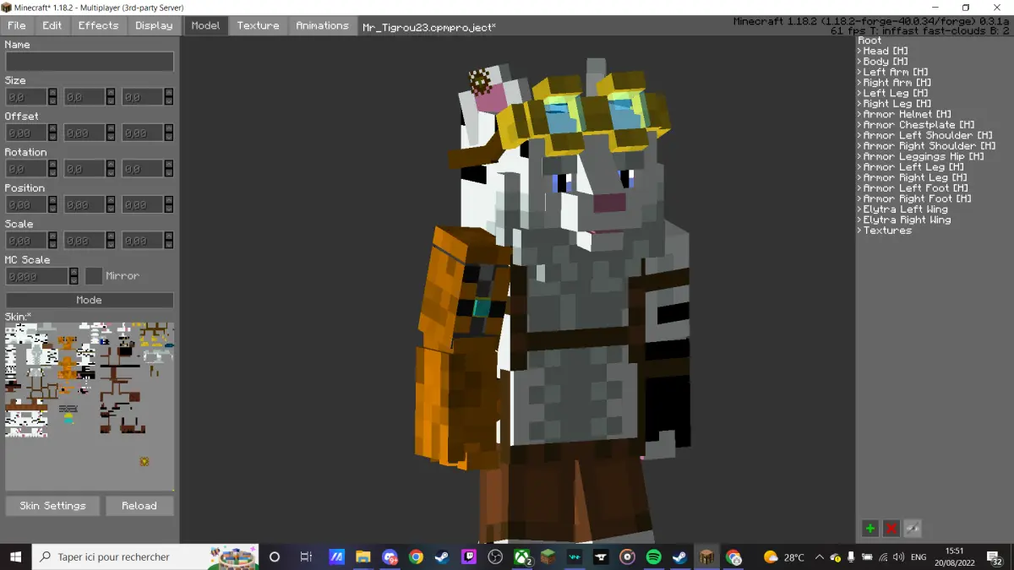This screenshot has width=1014, height=570.
Task: Open Task View on the taskbar
Action: 306,557
